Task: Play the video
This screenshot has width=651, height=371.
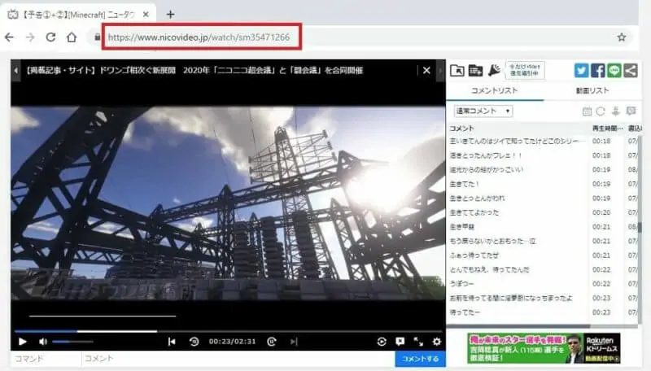Action: 23,342
